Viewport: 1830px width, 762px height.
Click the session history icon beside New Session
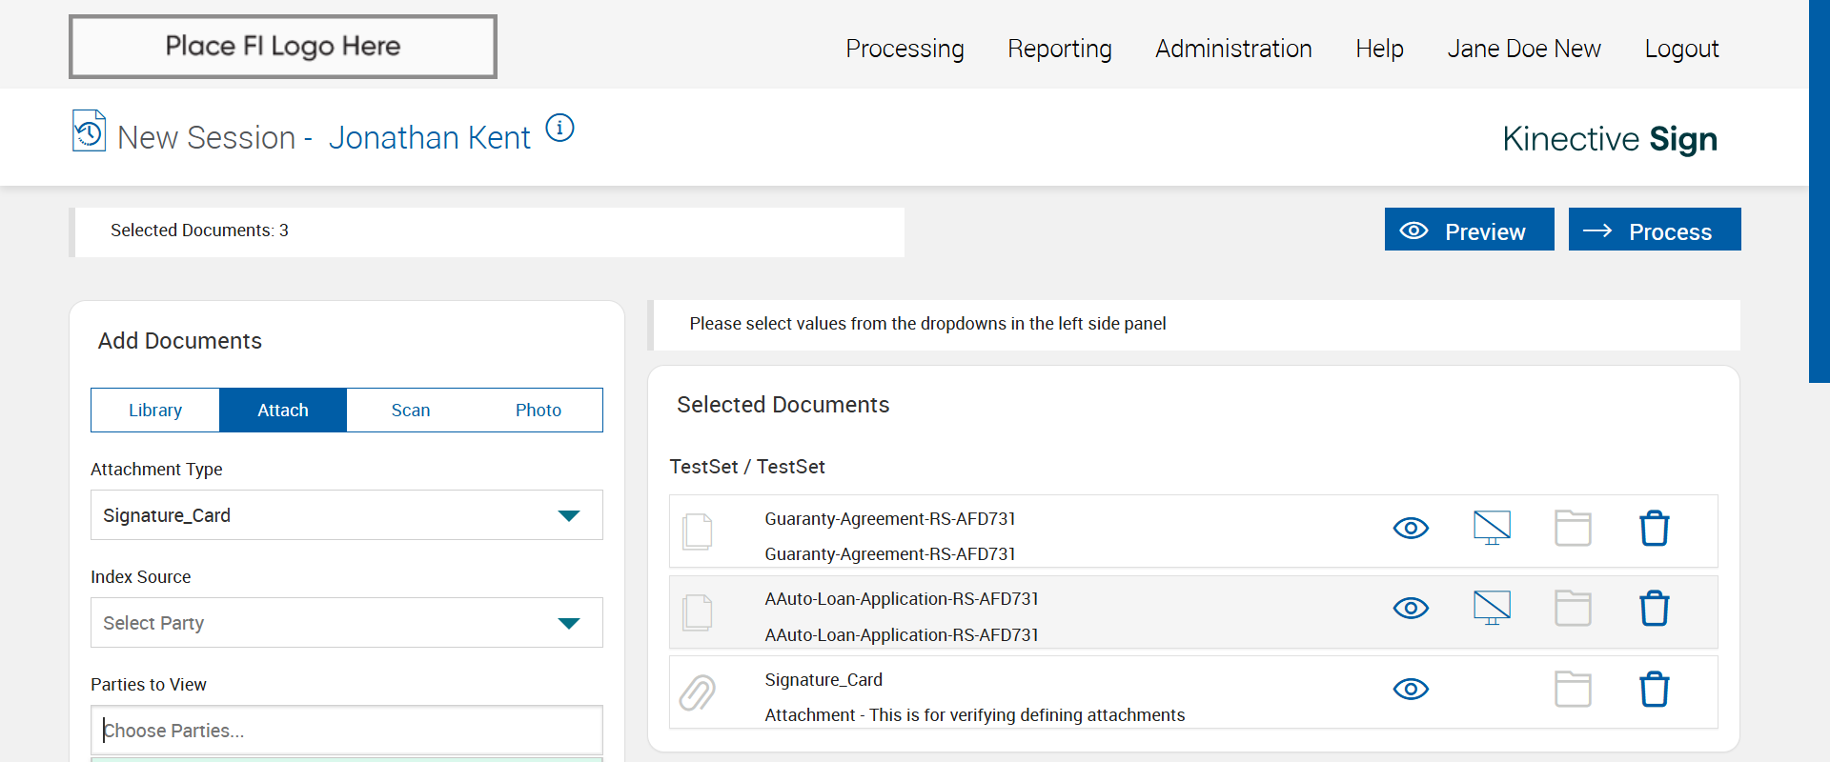point(89,131)
